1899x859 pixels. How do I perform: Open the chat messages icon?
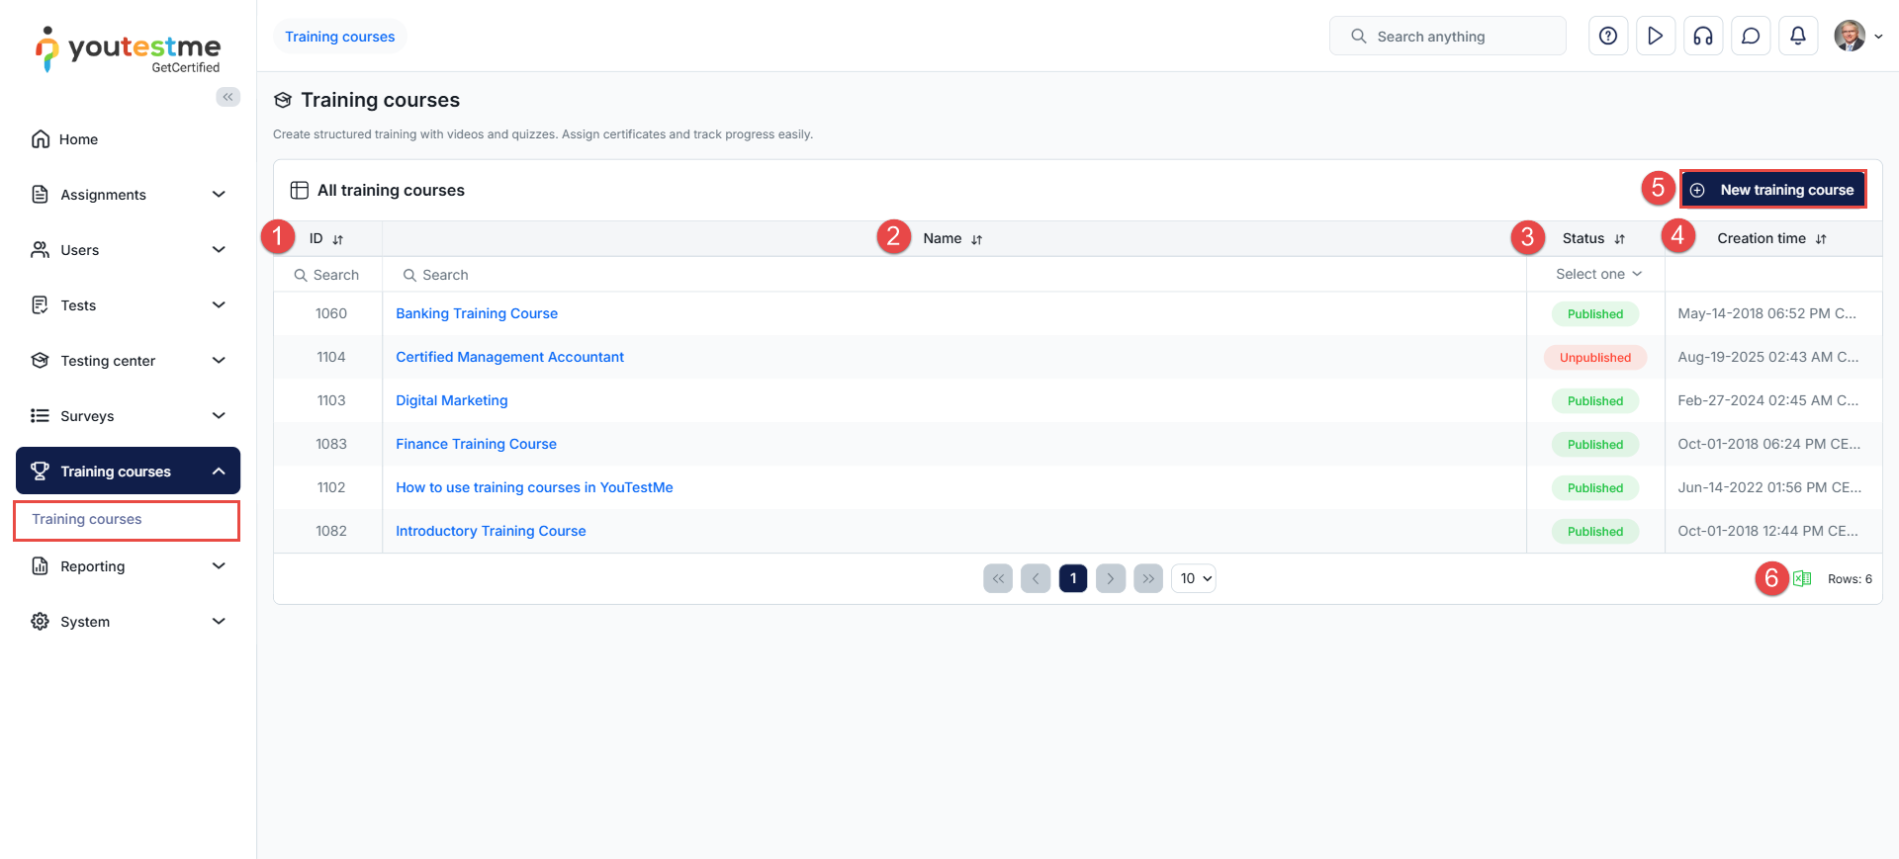click(x=1751, y=37)
